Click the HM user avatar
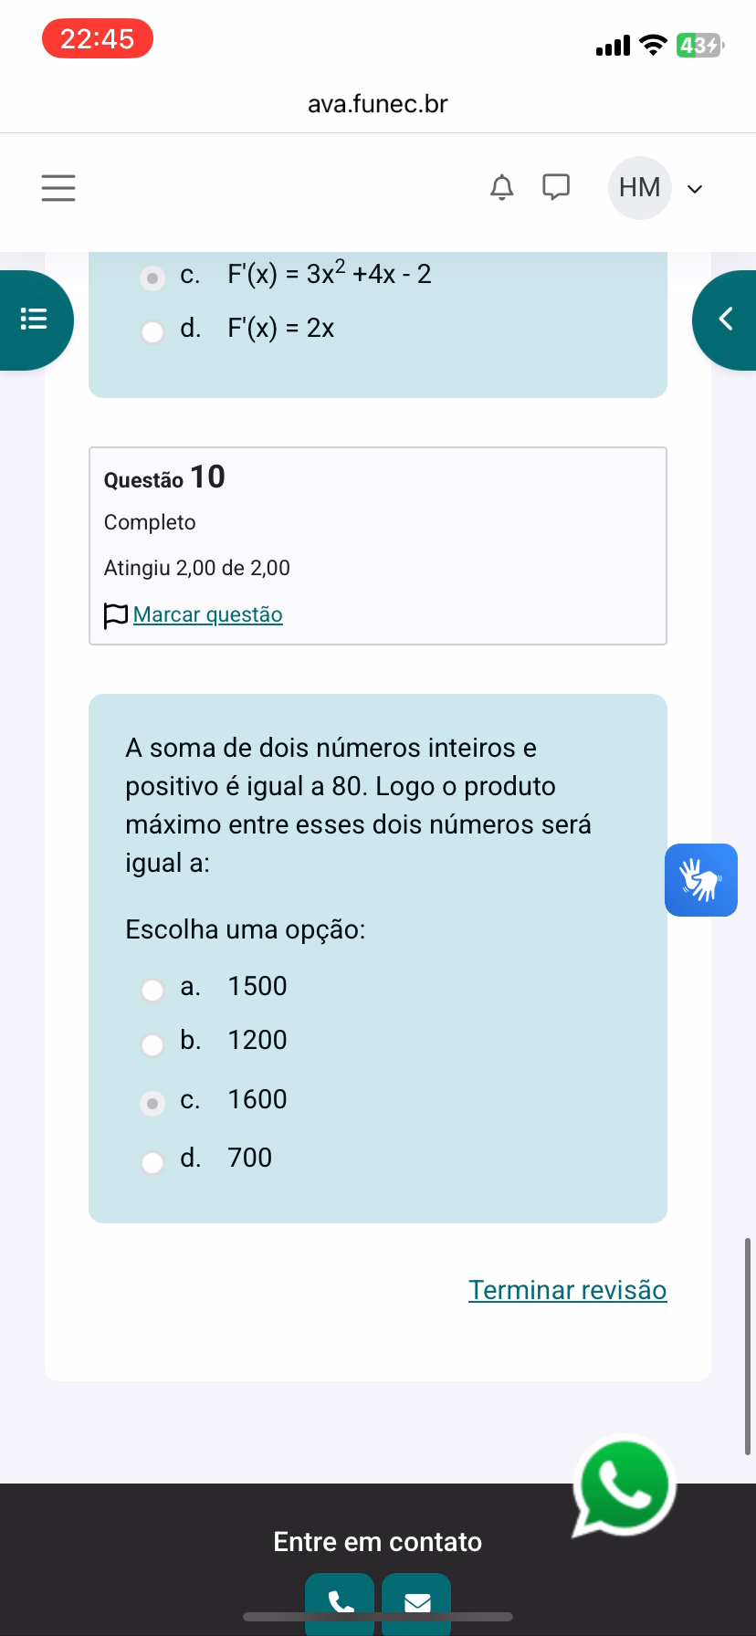Image resolution: width=756 pixels, height=1636 pixels. pyautogui.click(x=639, y=188)
